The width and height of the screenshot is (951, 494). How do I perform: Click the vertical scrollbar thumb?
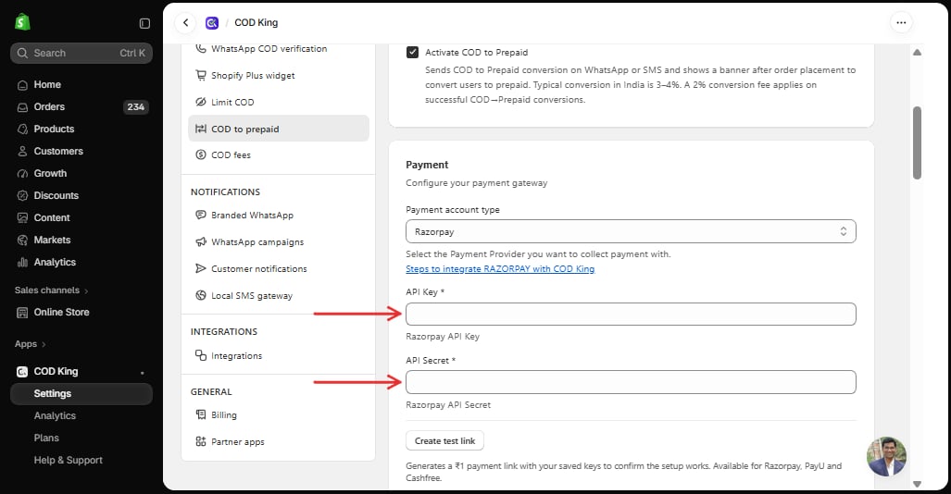[x=917, y=142]
